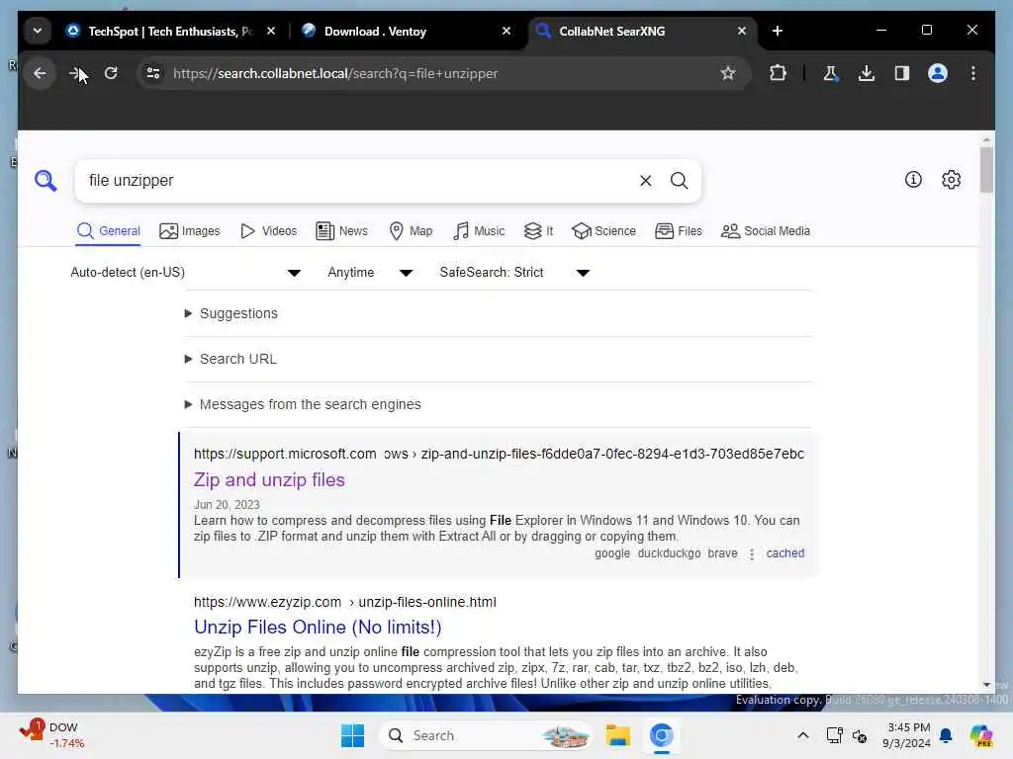Open result options three-dot icon
Screen dimensions: 1013x759
(x=752, y=553)
